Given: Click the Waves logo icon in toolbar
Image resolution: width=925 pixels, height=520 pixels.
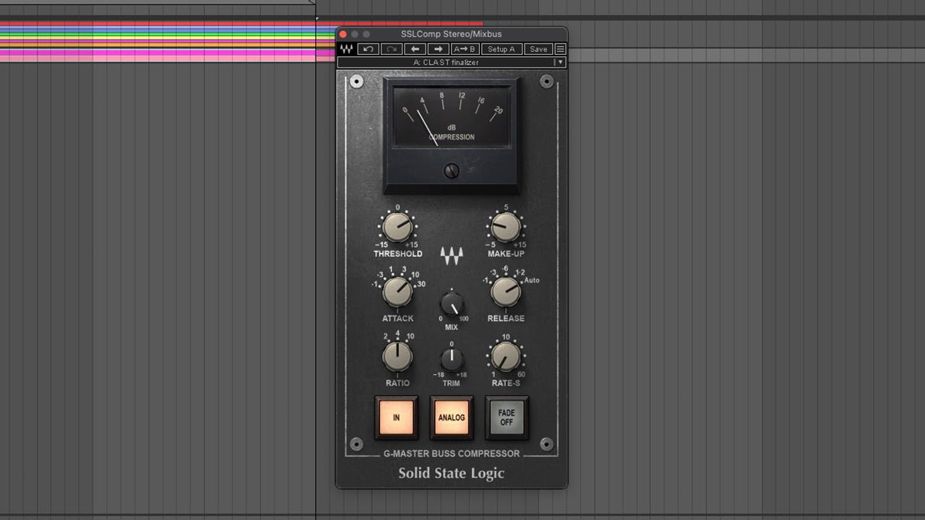Looking at the screenshot, I should (x=347, y=49).
